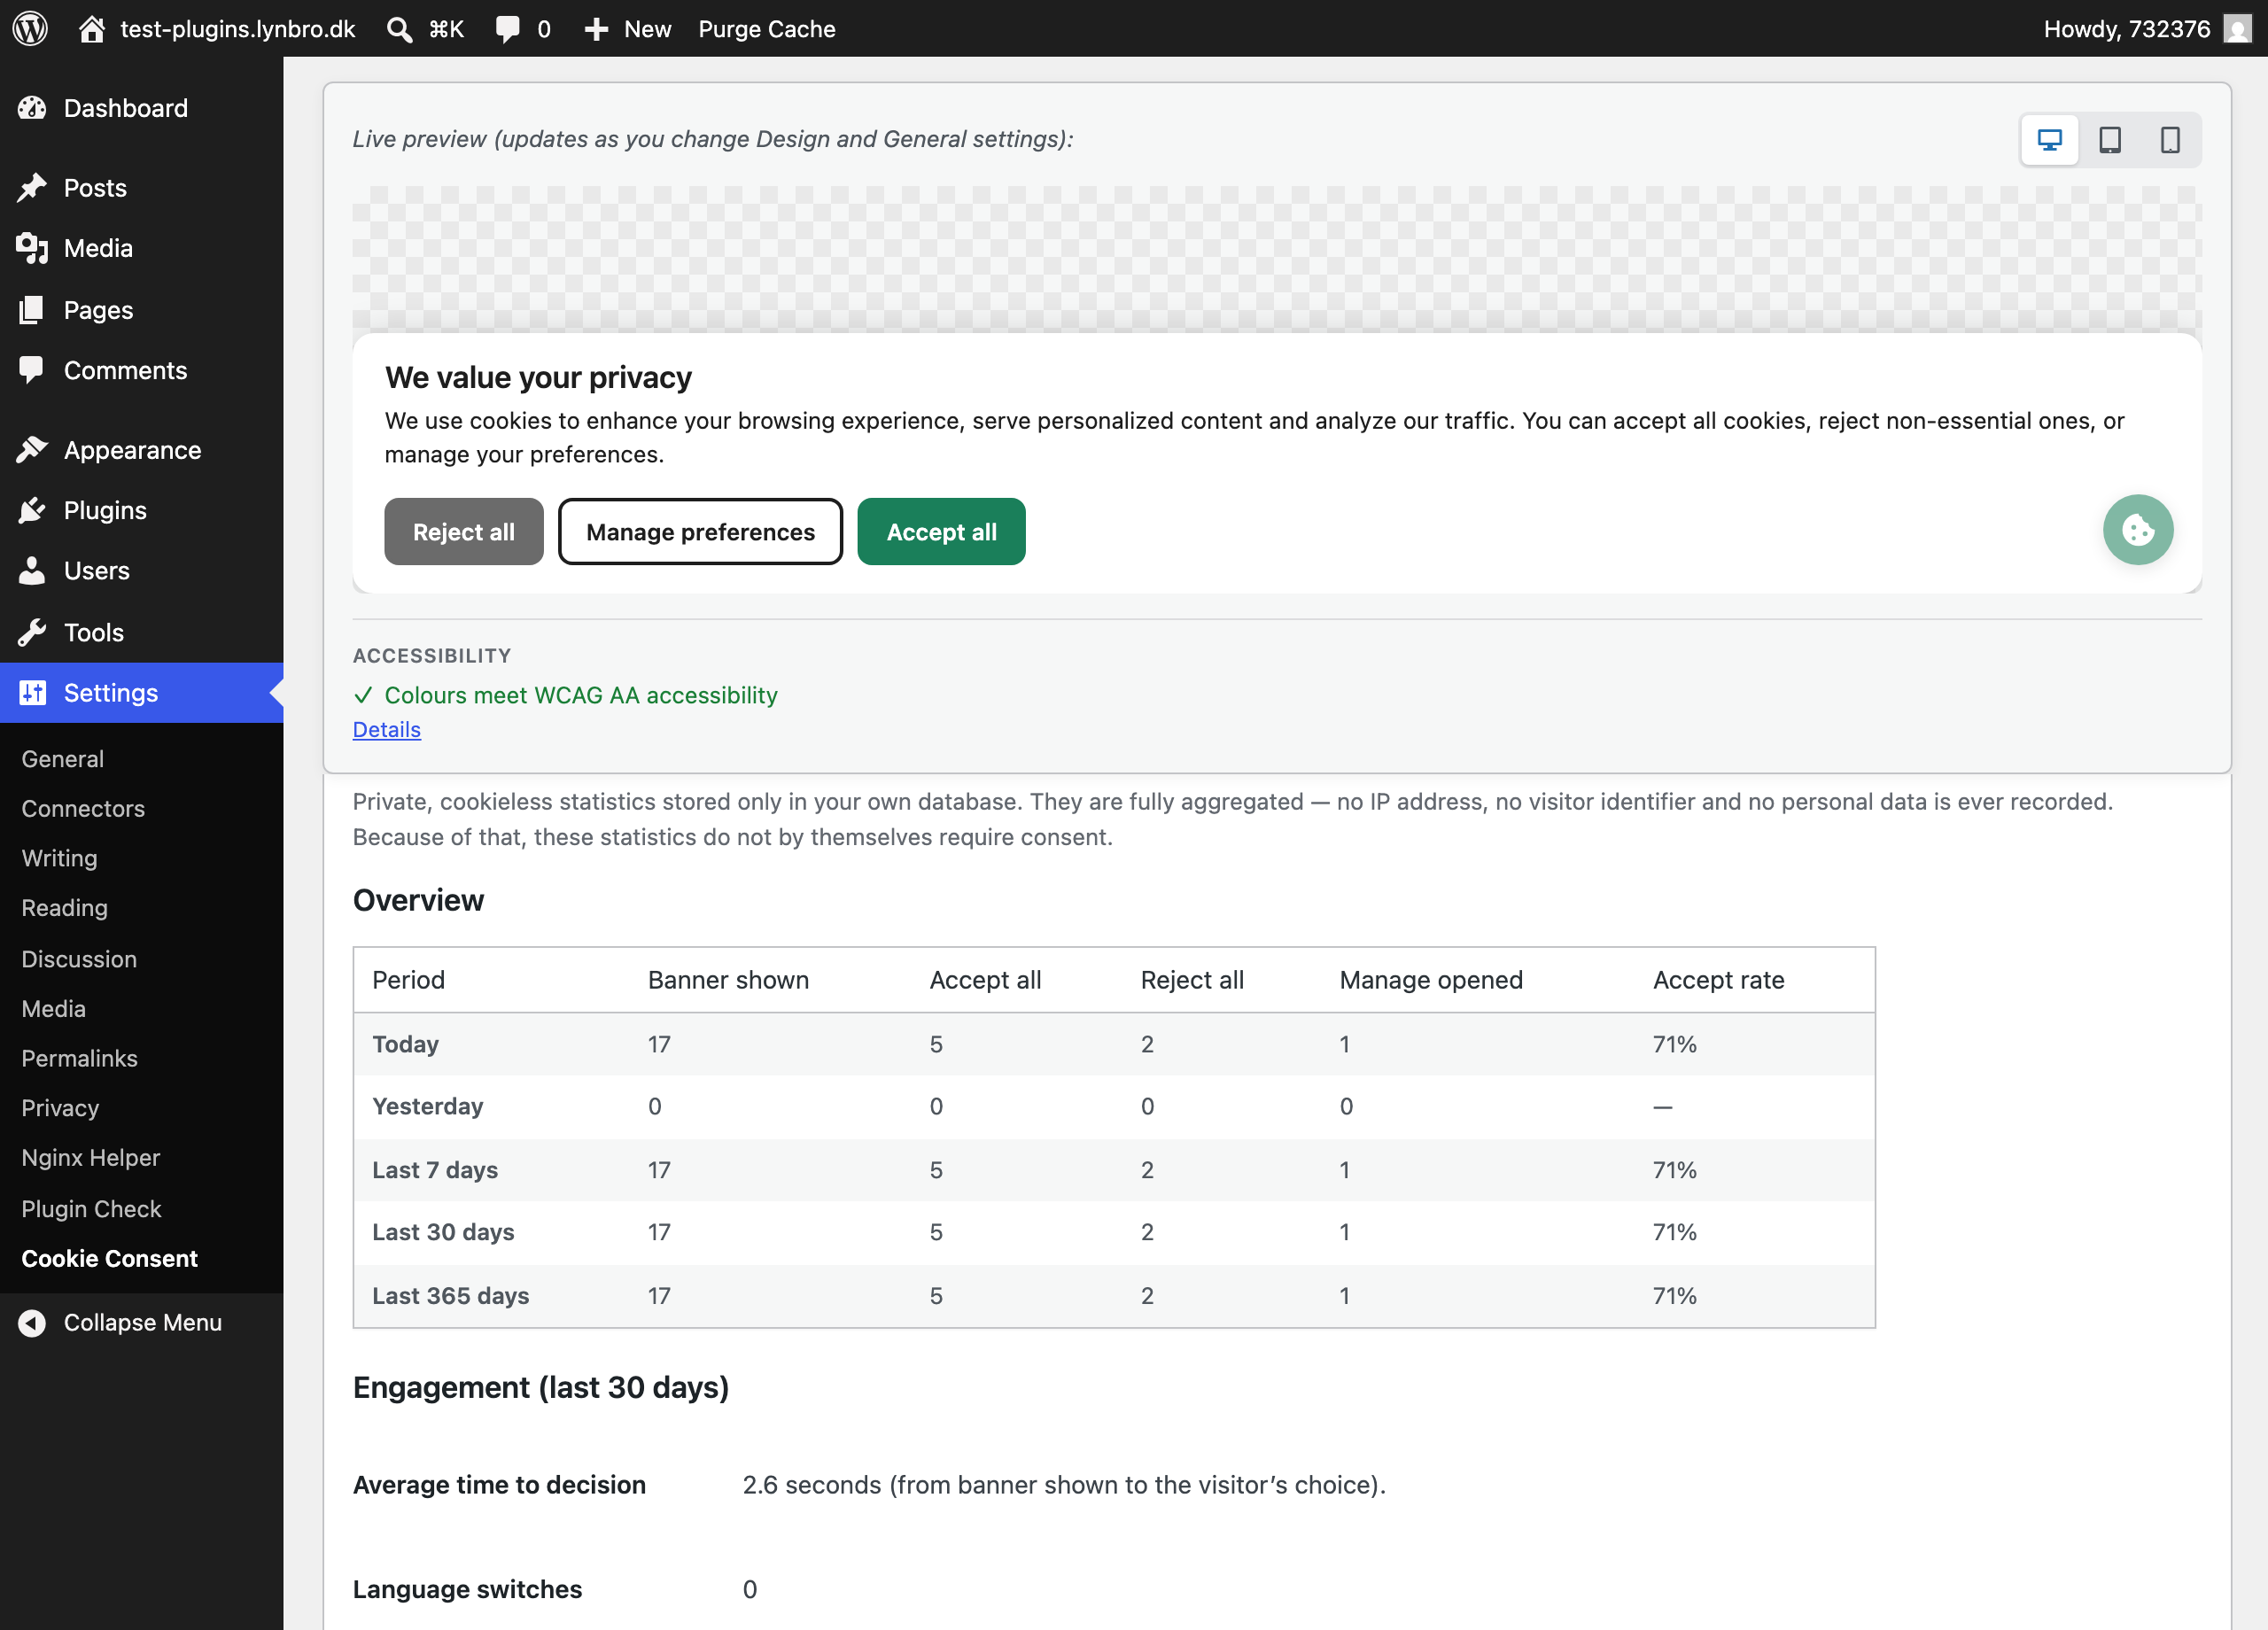This screenshot has height=1630, width=2268.
Task: Switch preview to mobile phone icon
Action: [2170, 140]
